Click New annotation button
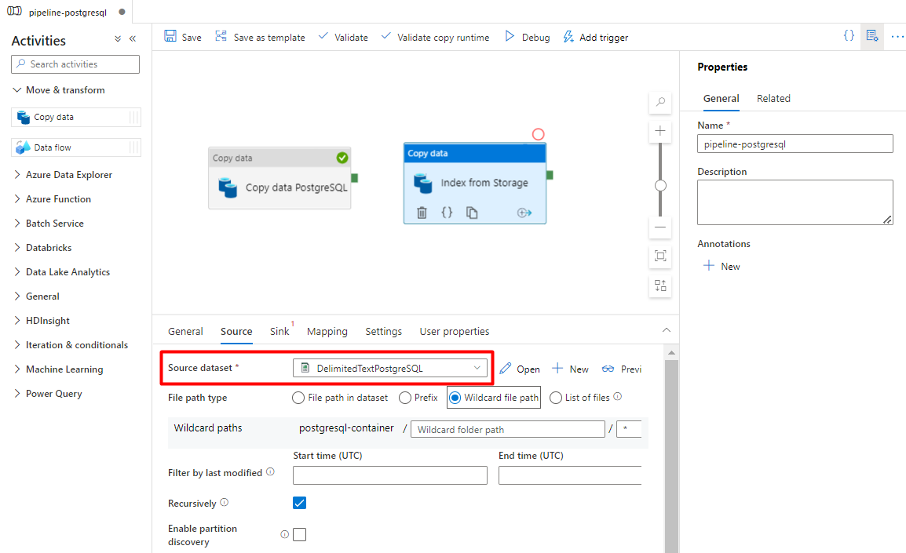 coord(722,266)
